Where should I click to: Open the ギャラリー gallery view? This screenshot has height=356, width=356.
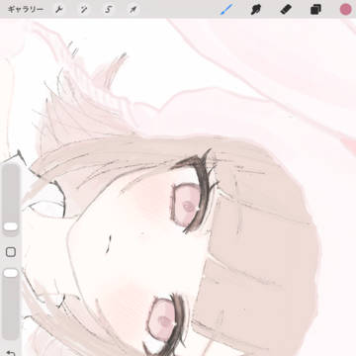pyautogui.click(x=25, y=9)
